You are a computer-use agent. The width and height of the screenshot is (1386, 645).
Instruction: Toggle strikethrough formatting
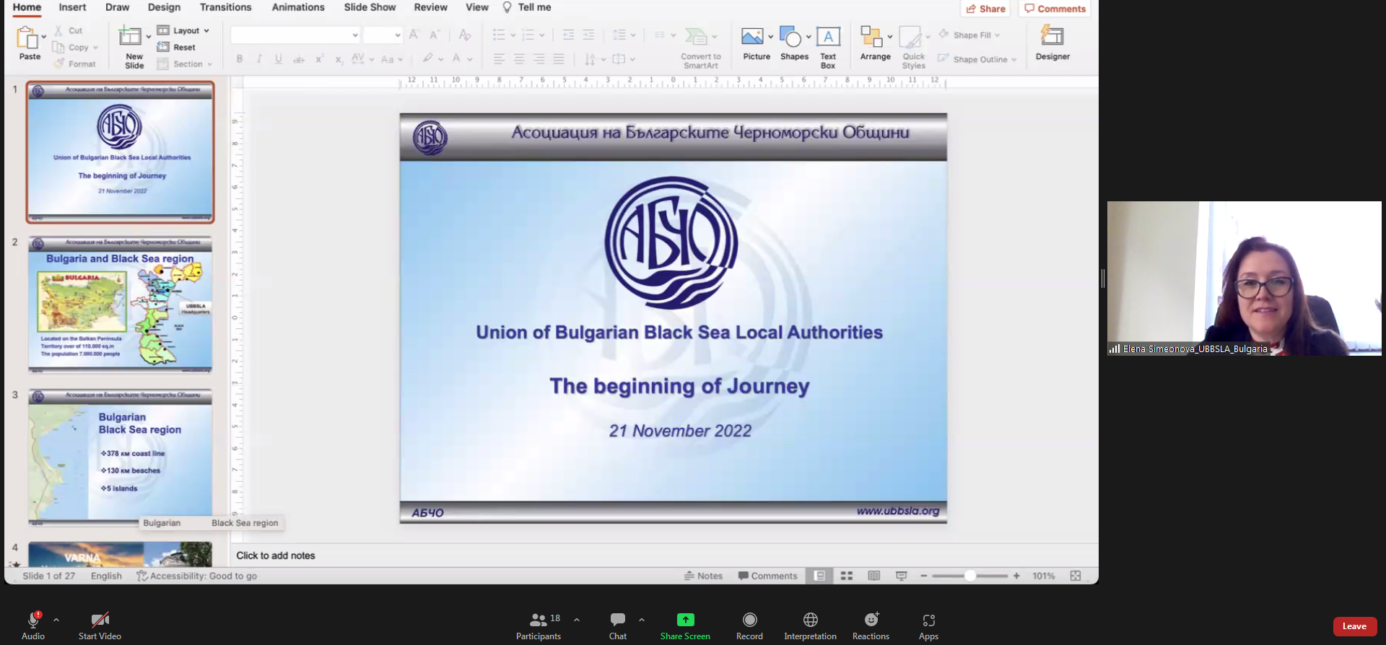click(298, 59)
